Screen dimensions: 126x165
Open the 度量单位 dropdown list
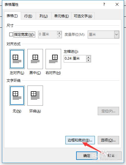[x=116, y=35]
